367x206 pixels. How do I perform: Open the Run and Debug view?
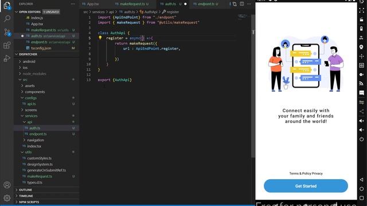click(7, 58)
